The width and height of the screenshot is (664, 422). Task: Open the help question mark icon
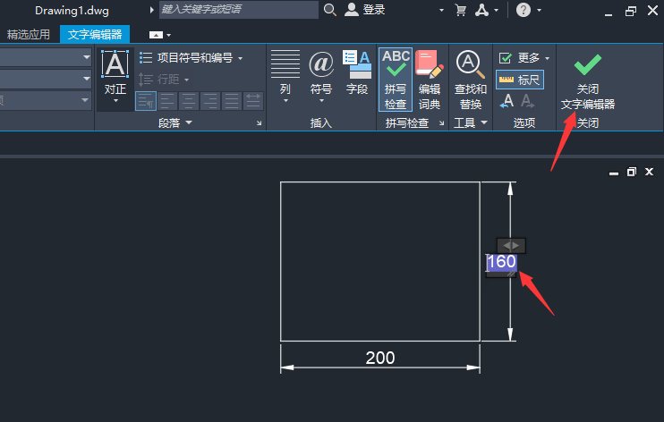click(x=524, y=10)
